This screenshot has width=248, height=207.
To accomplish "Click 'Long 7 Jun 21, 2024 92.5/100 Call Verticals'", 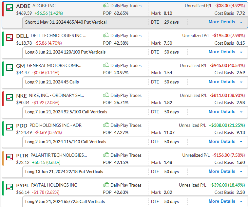I will click(x=66, y=112).
